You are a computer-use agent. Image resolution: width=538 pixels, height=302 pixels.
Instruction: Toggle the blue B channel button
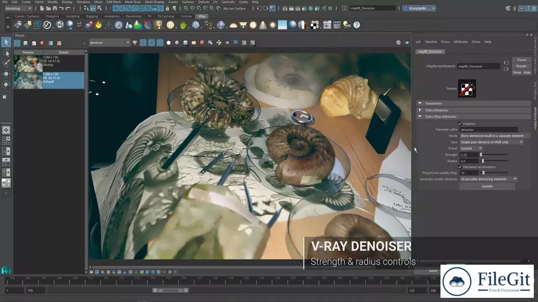click(x=160, y=42)
